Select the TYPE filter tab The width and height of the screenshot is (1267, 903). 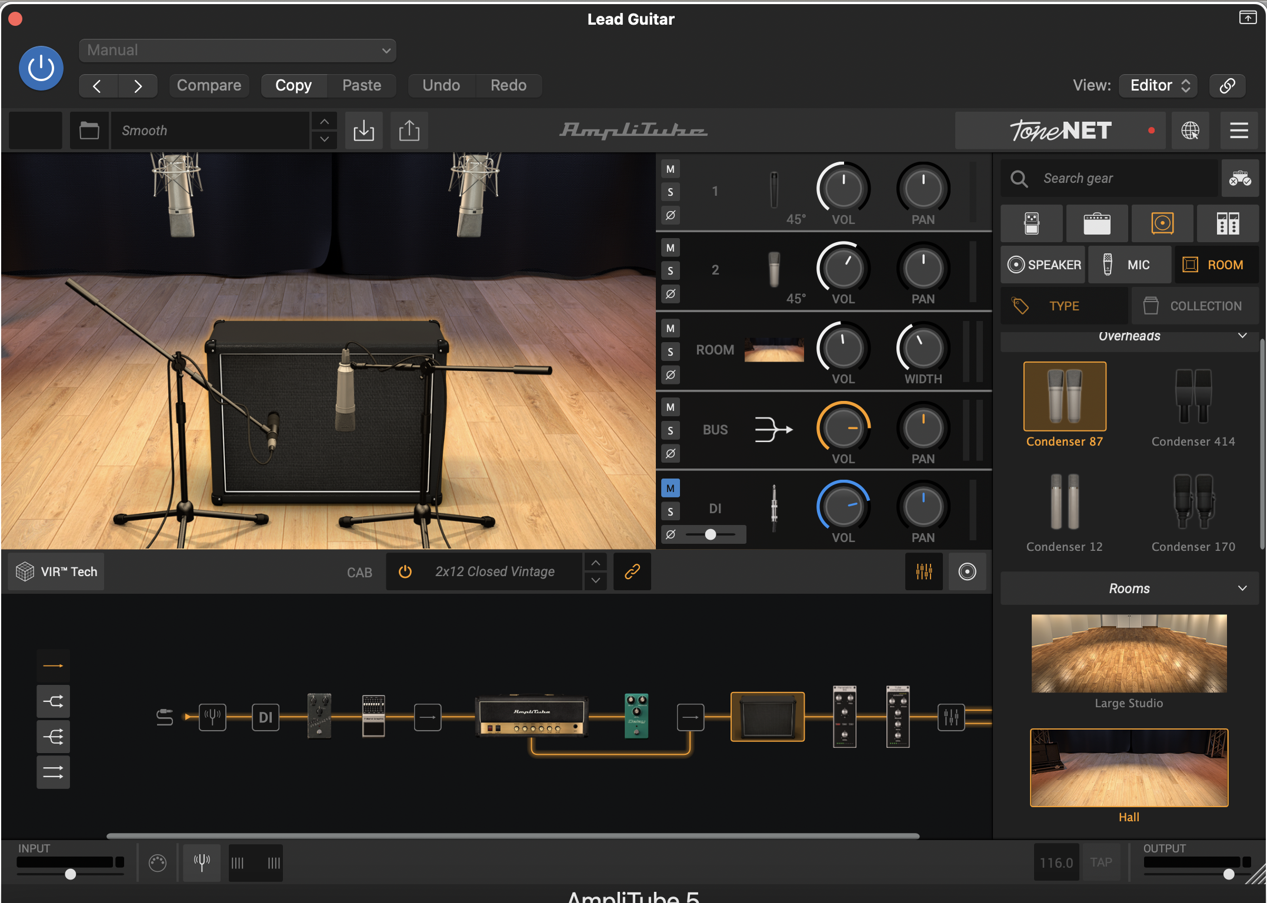click(1065, 306)
